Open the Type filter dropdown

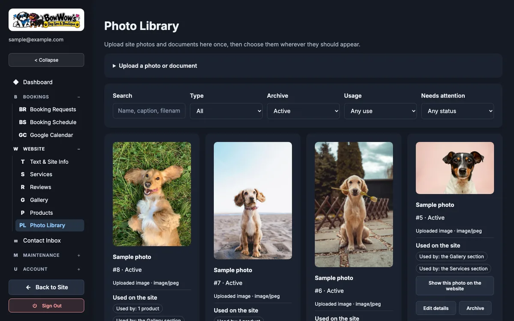226,111
